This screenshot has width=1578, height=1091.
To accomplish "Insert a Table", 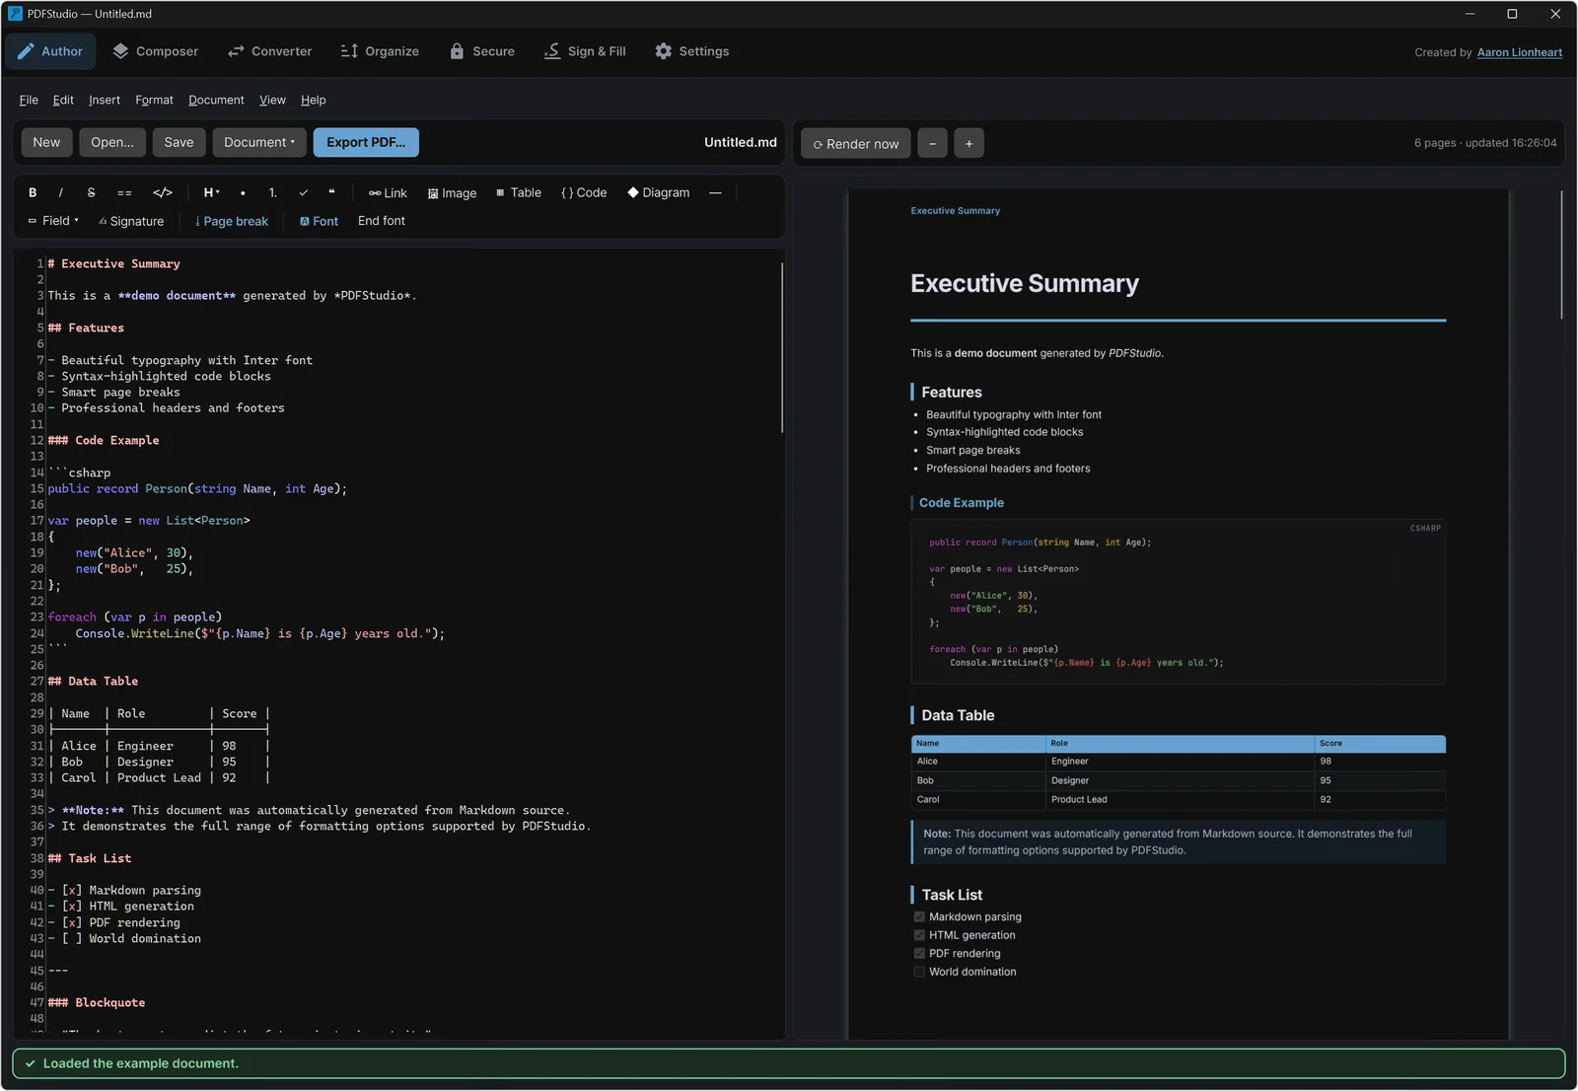I will tap(519, 193).
